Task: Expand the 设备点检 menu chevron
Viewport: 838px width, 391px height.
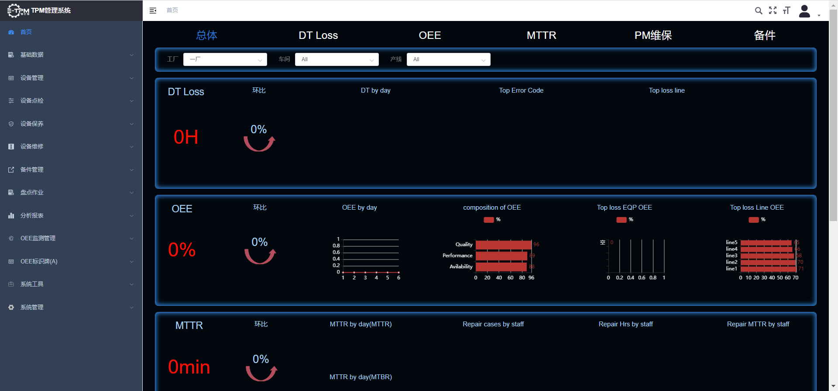Action: coord(131,101)
